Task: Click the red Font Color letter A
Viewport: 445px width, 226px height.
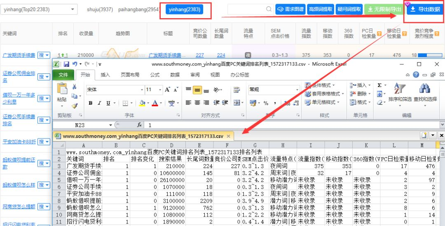Action: tap(155, 103)
